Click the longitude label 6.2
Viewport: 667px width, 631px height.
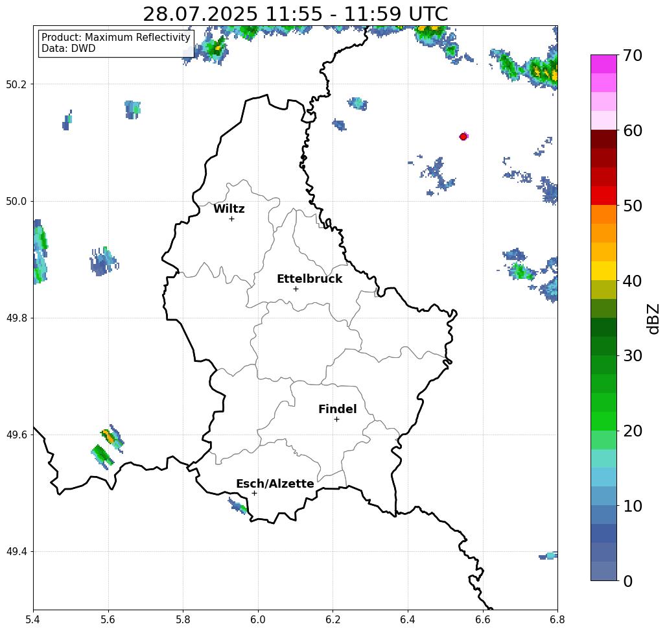pos(333,619)
